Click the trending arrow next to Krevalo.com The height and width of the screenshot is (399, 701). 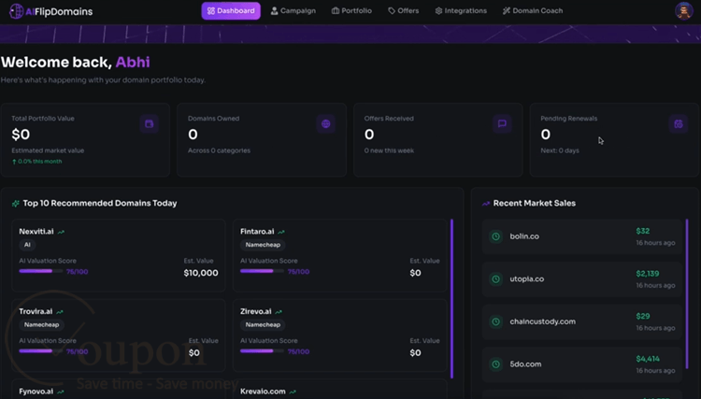tap(293, 392)
